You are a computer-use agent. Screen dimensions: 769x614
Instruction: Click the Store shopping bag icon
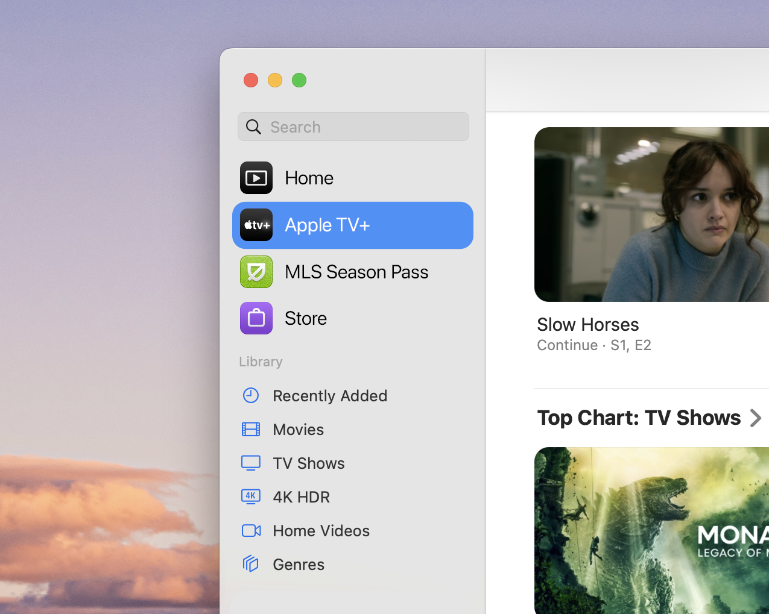pos(256,318)
